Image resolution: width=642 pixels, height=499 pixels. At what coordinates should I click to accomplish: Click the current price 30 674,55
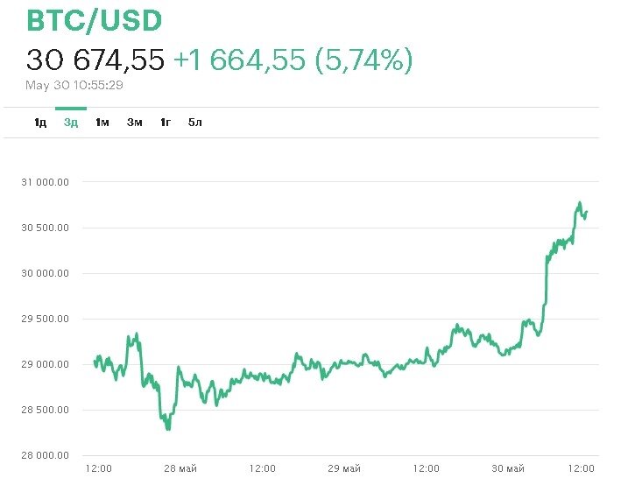(x=95, y=60)
